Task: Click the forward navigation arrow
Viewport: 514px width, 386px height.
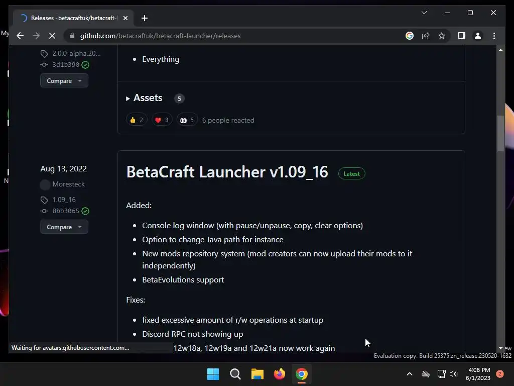Action: coord(36,36)
